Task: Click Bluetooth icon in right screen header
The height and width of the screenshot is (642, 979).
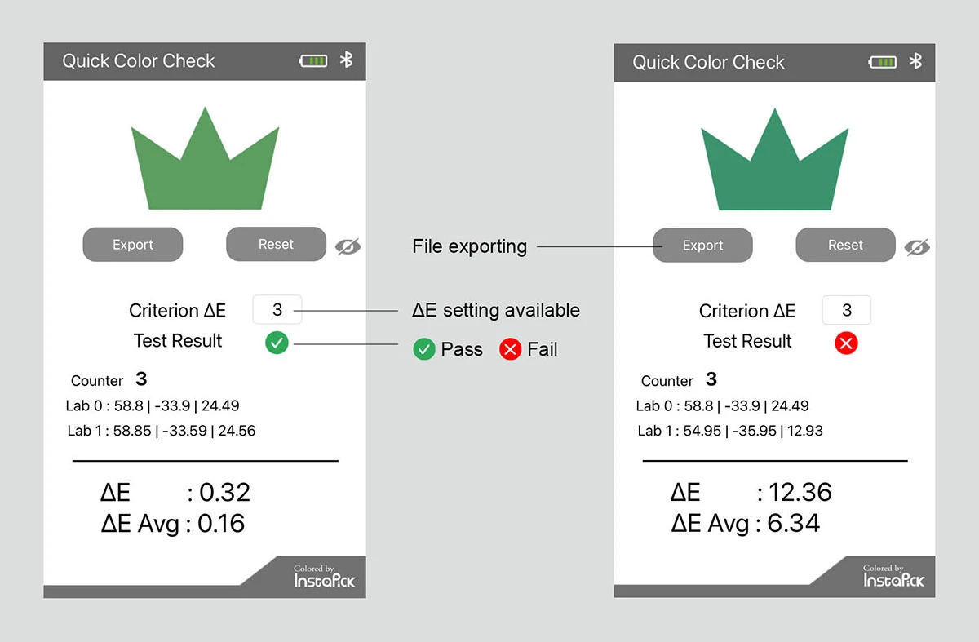Action: point(915,61)
